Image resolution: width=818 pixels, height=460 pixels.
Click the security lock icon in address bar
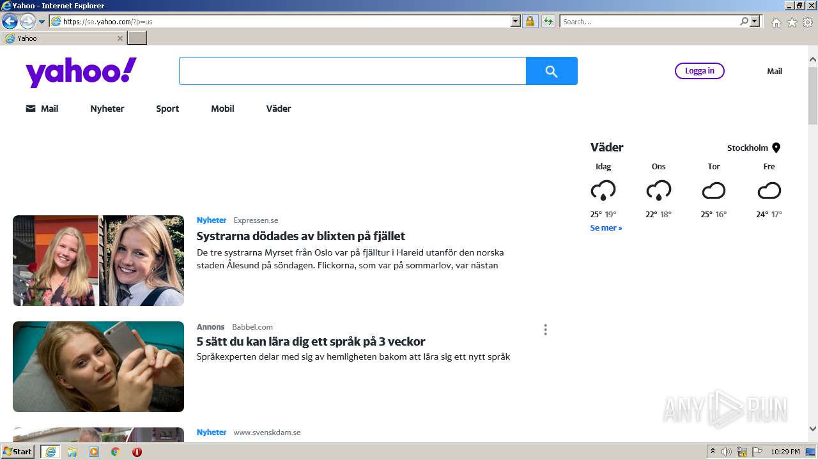click(530, 21)
